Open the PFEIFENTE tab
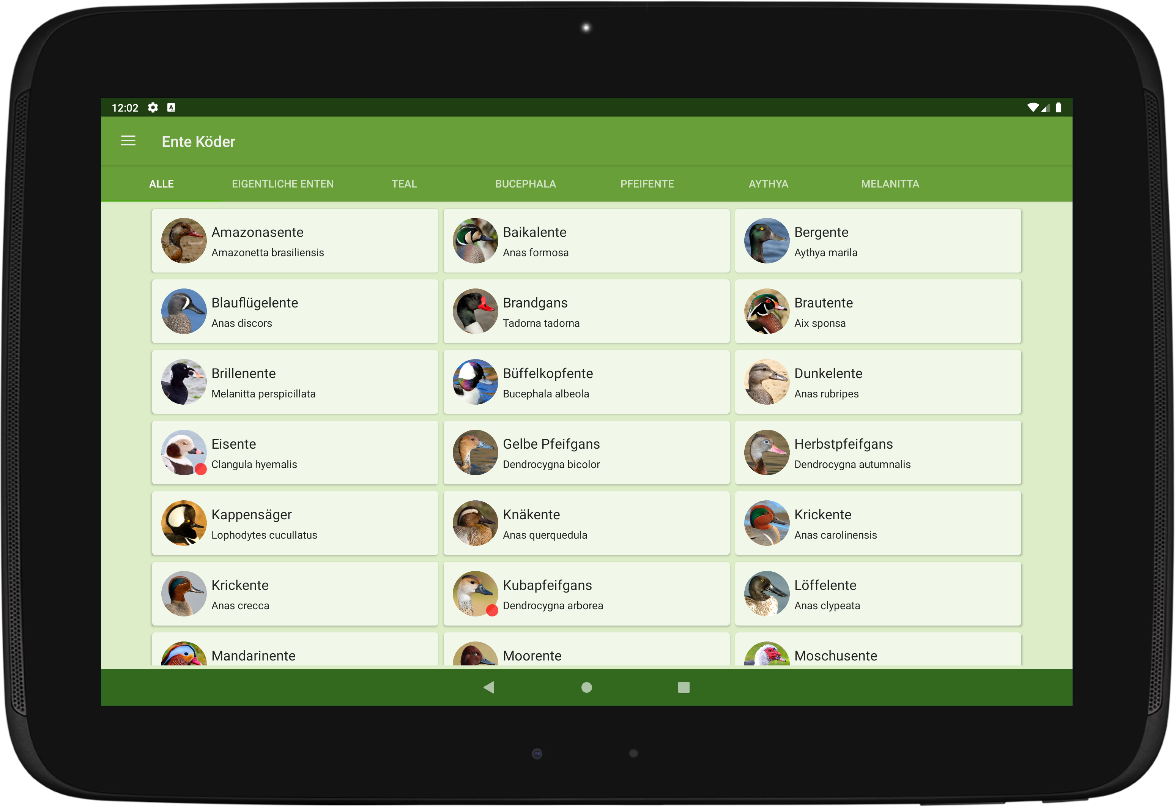Viewport: 1175px width, 807px height. coord(647,184)
